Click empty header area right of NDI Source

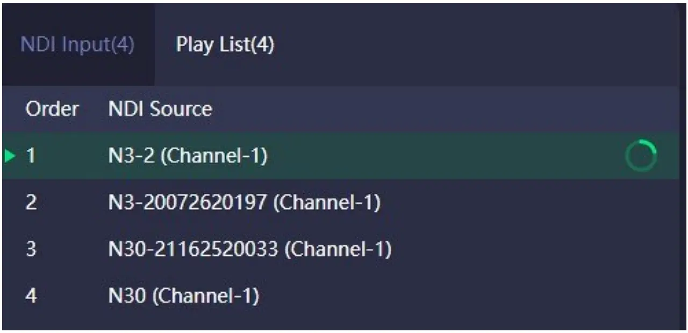pyautogui.click(x=430, y=110)
